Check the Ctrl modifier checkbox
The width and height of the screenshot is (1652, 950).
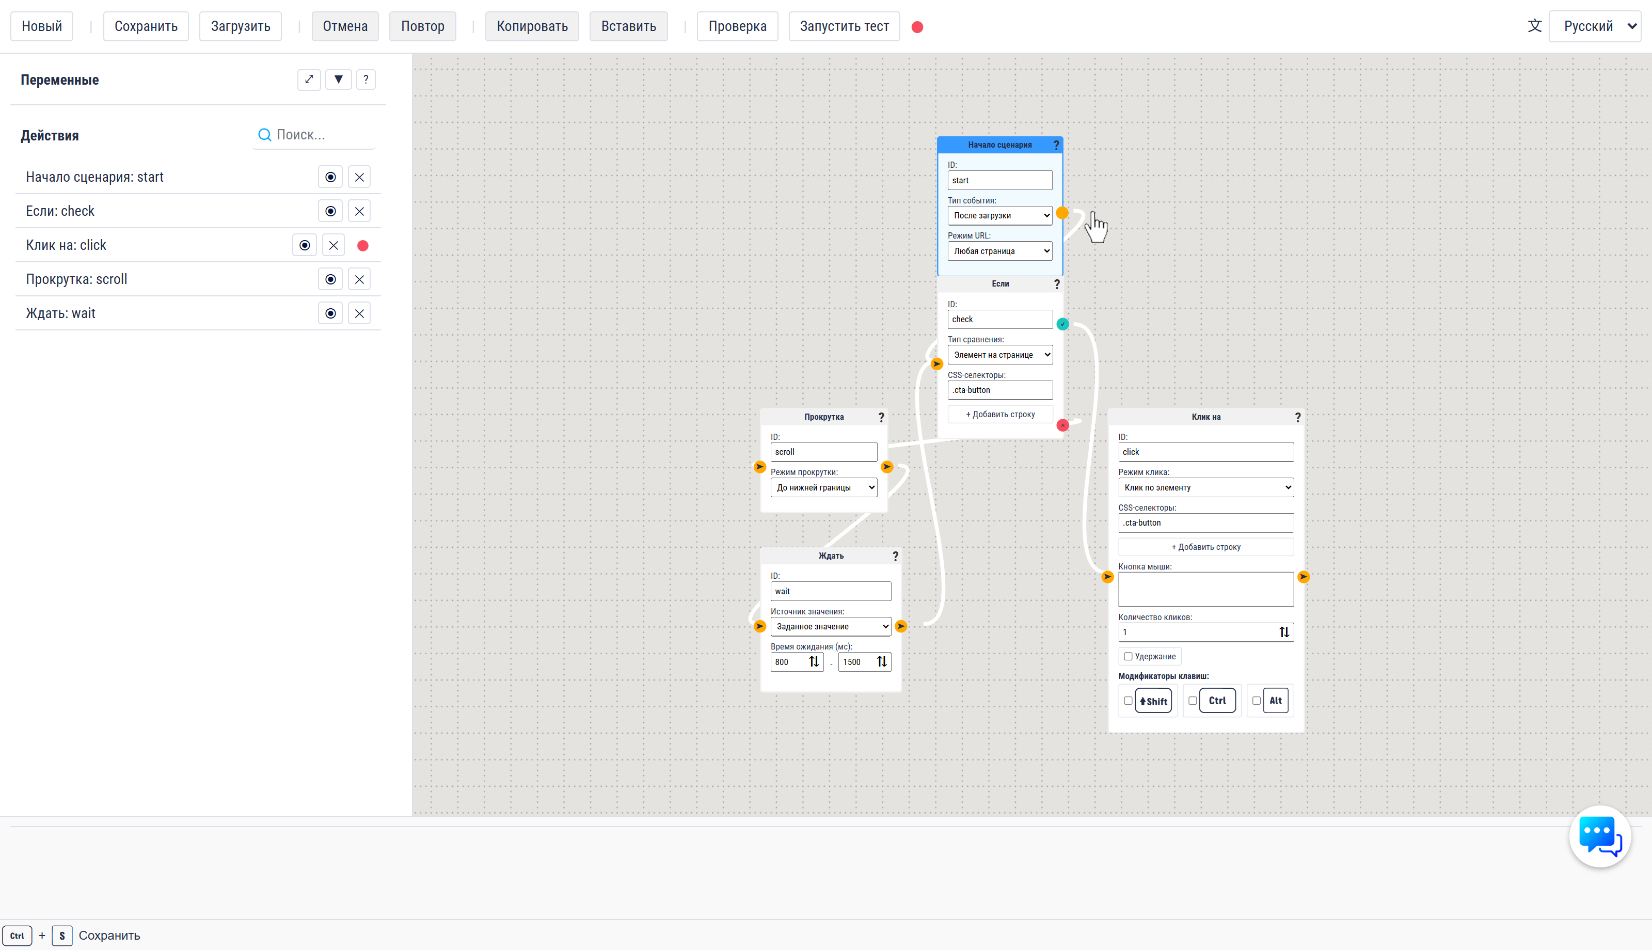click(1192, 701)
